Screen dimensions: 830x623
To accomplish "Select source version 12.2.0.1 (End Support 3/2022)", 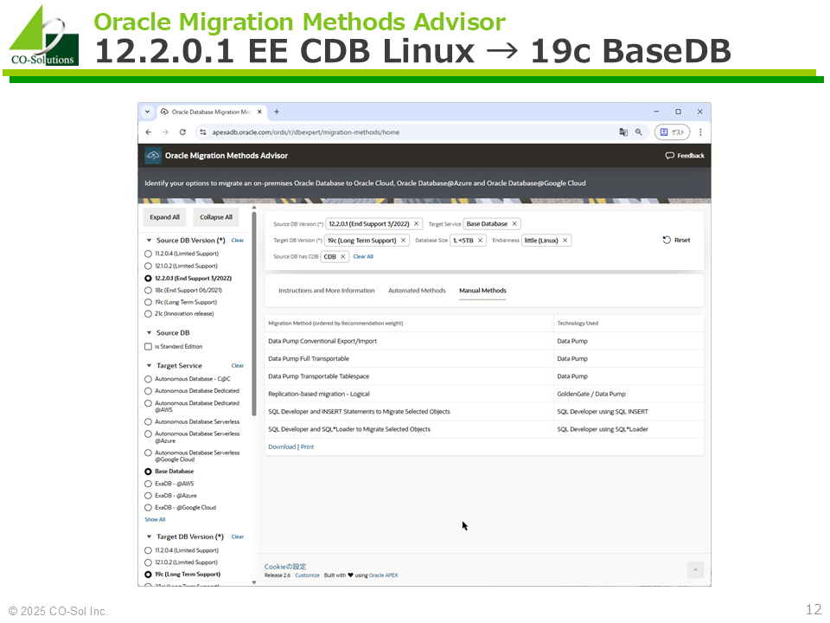I will tap(148, 278).
